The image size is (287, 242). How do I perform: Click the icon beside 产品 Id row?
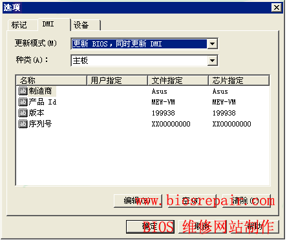pos(23,102)
